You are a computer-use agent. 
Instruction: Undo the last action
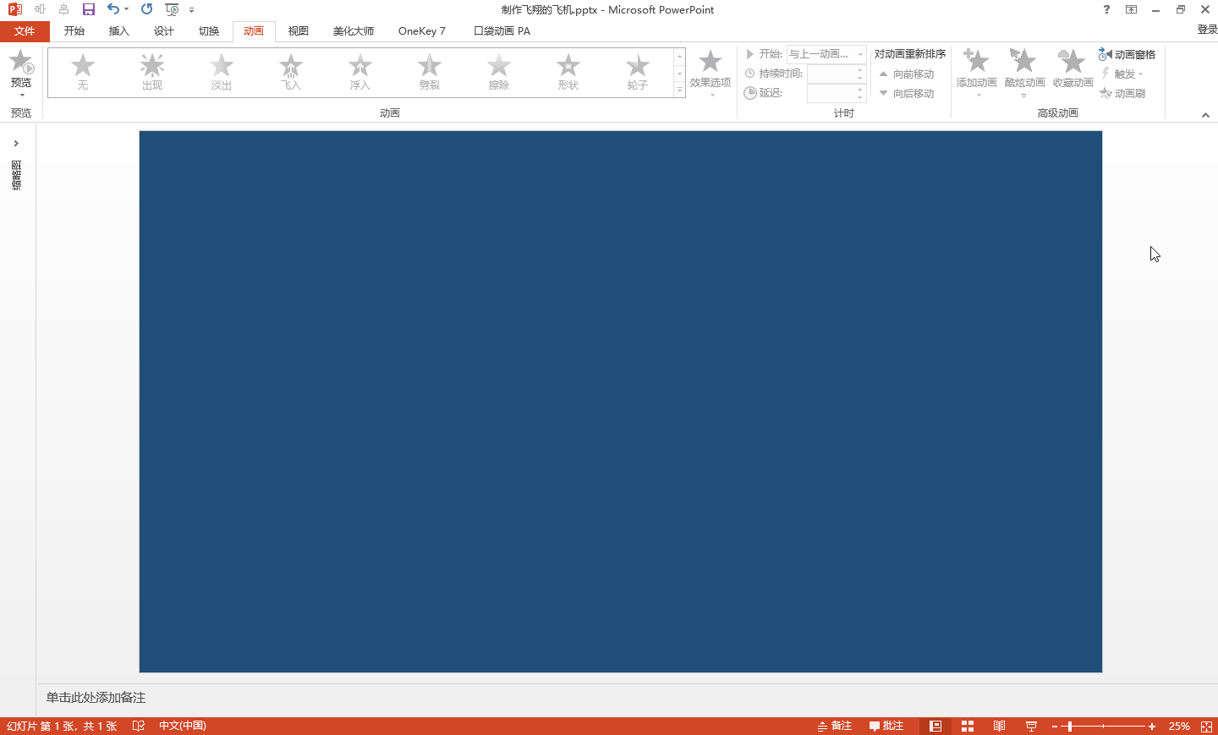[113, 9]
